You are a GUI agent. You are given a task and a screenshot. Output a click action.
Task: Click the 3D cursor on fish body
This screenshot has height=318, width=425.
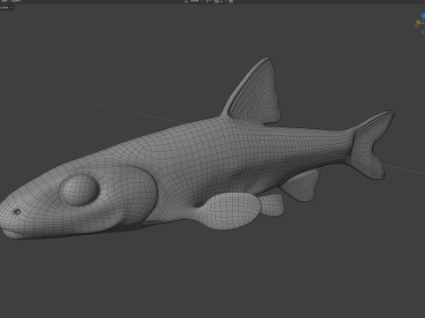(264, 140)
